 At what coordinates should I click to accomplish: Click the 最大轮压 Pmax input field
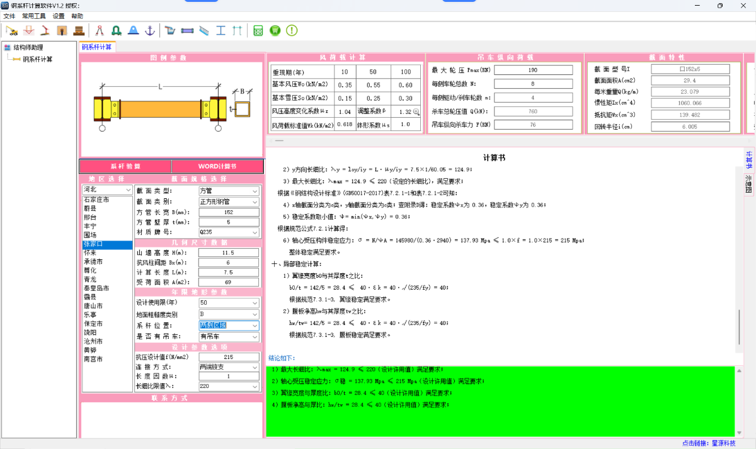[x=533, y=70]
